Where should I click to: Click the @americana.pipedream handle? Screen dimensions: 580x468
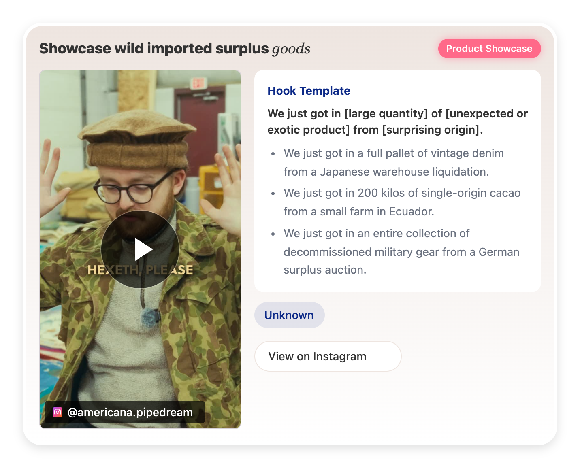130,412
